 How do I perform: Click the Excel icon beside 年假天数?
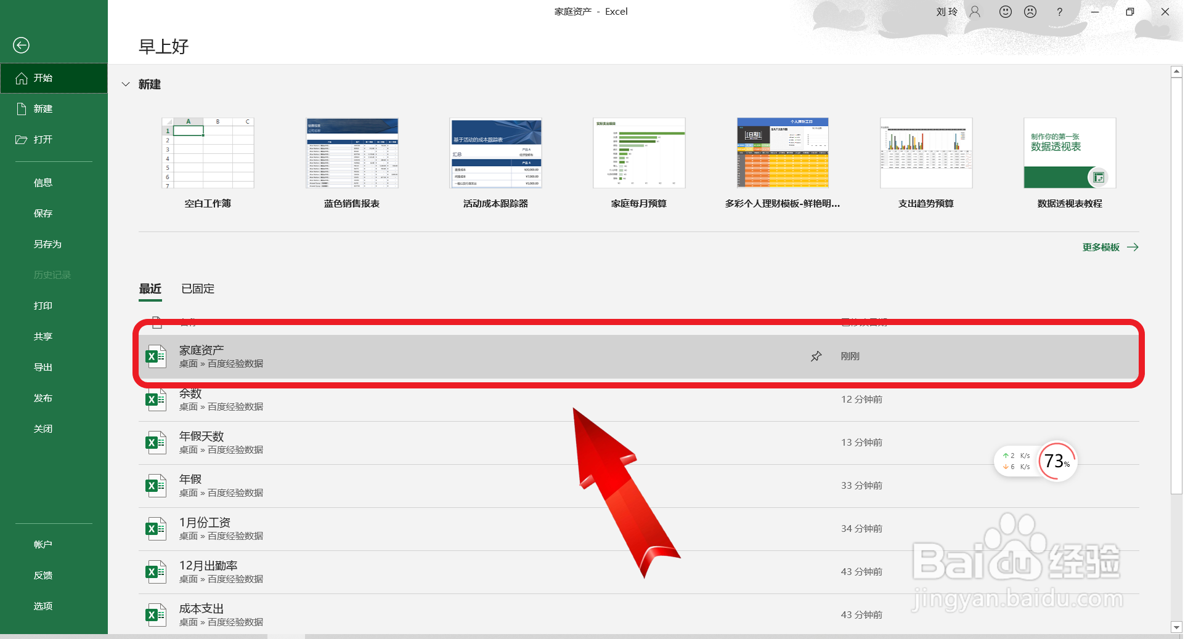pos(156,443)
